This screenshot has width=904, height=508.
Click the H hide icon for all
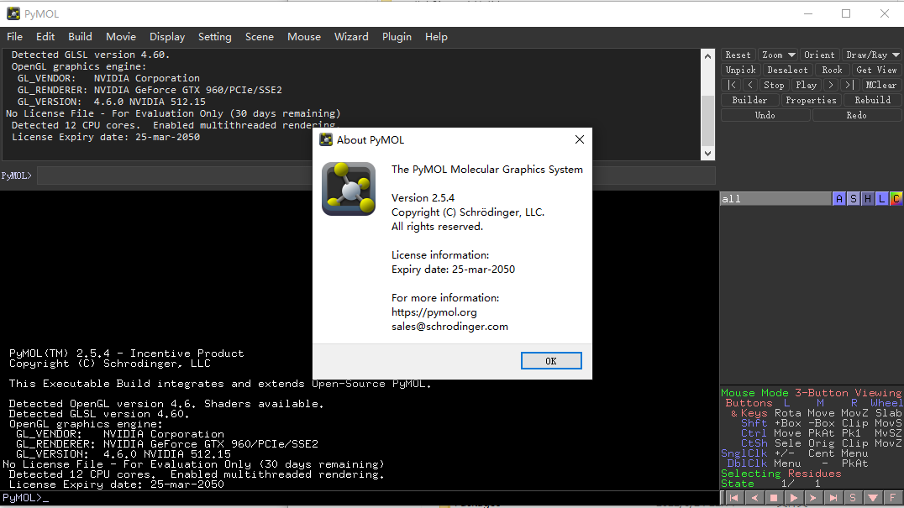(x=867, y=199)
